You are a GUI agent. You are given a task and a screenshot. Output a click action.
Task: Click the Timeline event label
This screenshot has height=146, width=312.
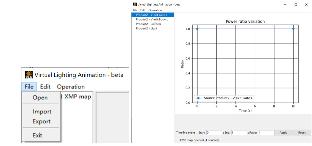click(186, 133)
